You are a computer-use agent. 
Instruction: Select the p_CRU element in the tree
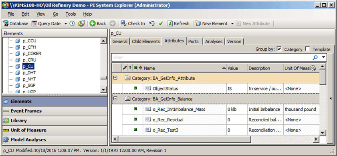click(x=29, y=60)
